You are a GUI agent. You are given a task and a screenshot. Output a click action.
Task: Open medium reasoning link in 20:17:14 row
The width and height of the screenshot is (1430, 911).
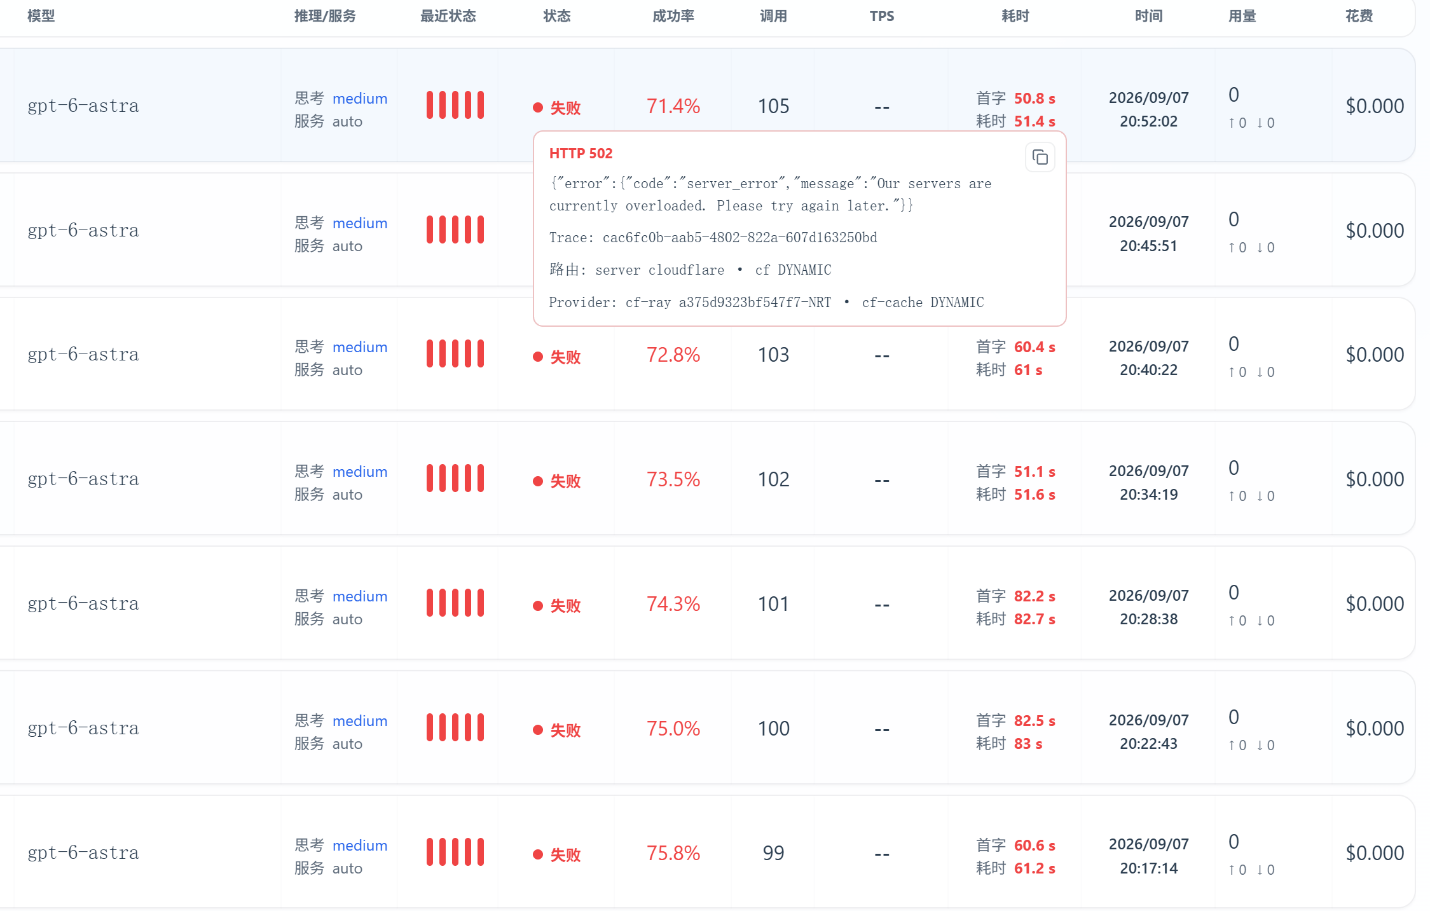tap(360, 846)
